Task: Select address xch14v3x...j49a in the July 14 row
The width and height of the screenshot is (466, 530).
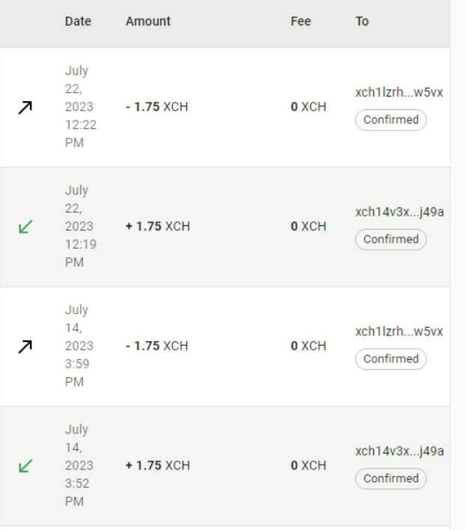Action: tap(399, 451)
